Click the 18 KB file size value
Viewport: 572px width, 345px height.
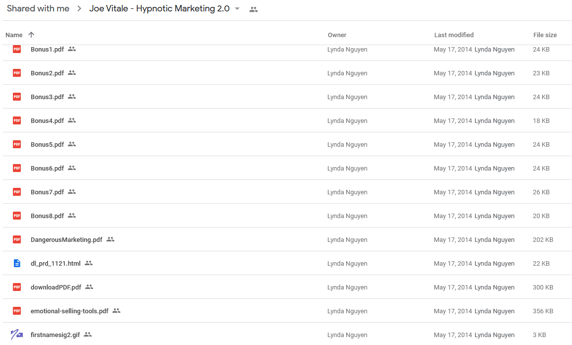pyautogui.click(x=541, y=121)
